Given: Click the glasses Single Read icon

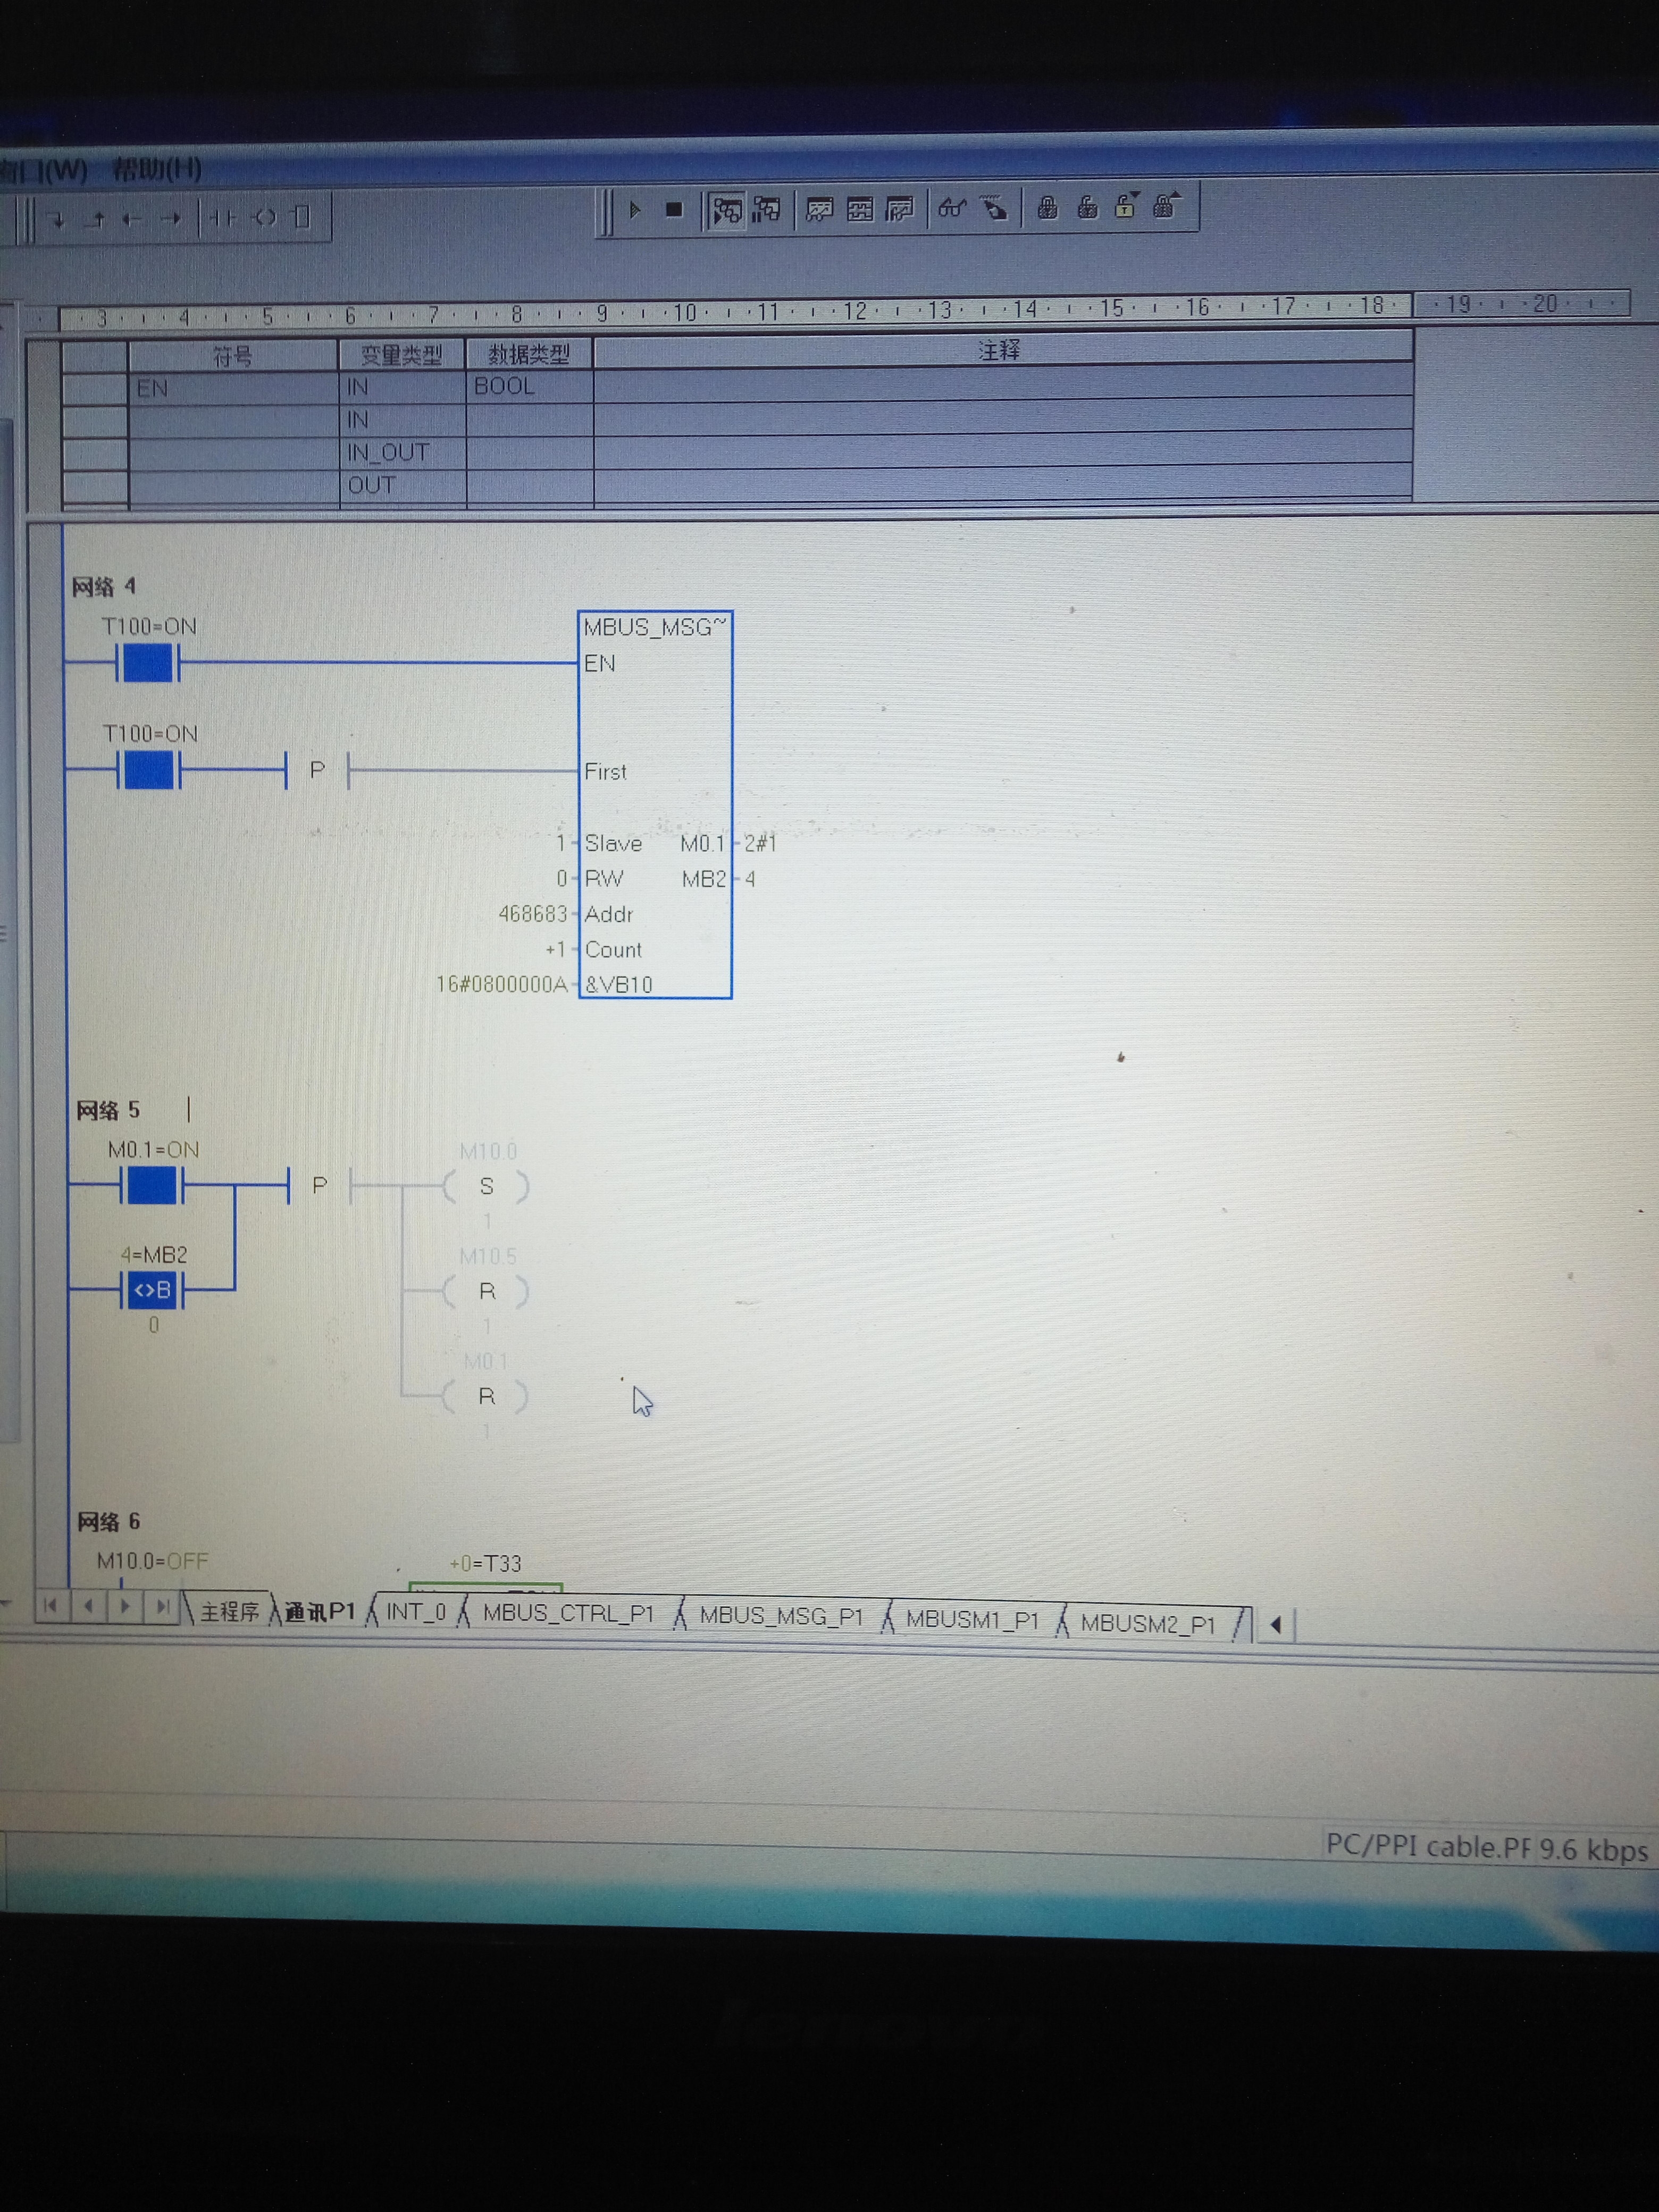Looking at the screenshot, I should pyautogui.click(x=951, y=208).
